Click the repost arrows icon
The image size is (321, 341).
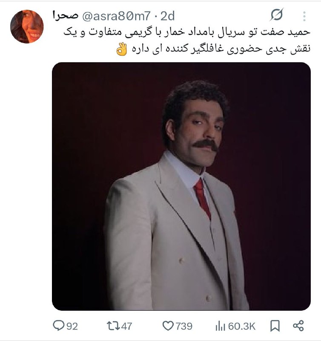(113, 326)
